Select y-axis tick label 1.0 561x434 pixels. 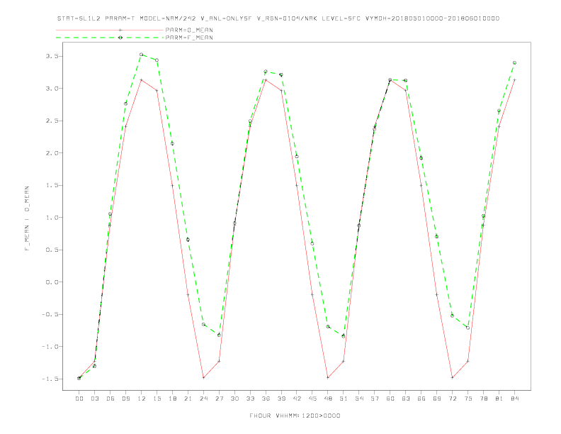52,218
